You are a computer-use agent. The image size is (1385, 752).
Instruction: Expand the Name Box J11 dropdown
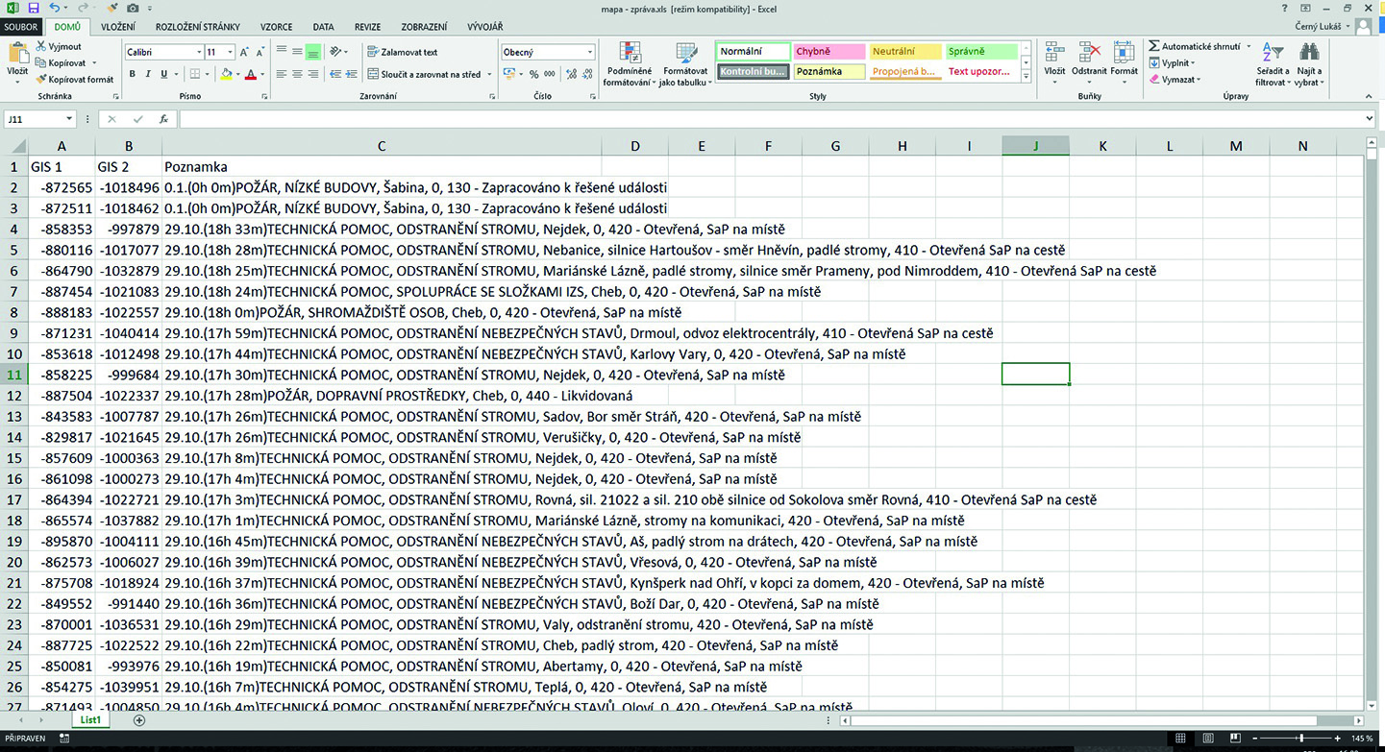(x=69, y=119)
